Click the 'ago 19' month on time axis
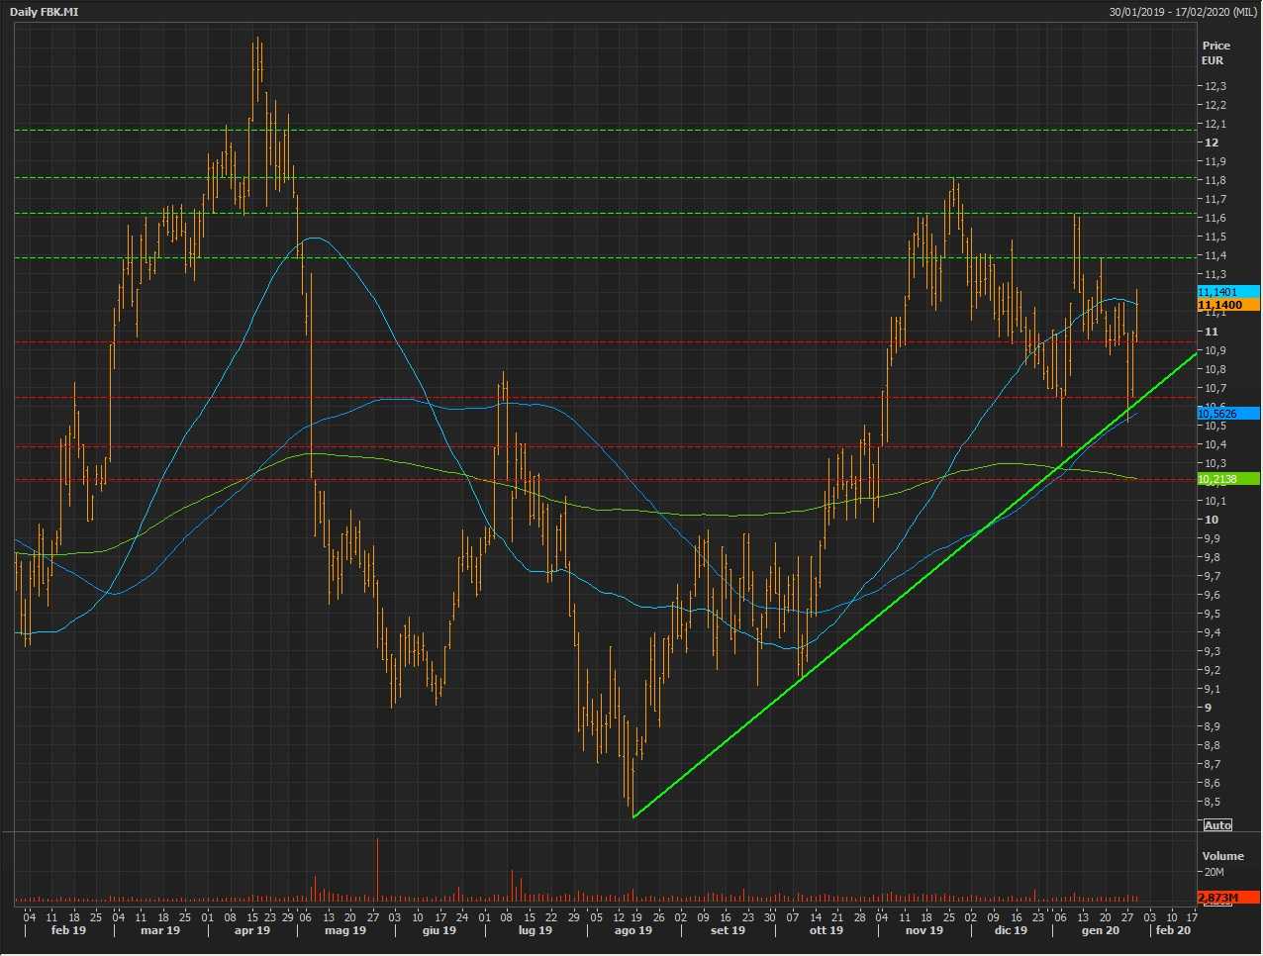Image resolution: width=1263 pixels, height=956 pixels. click(633, 930)
